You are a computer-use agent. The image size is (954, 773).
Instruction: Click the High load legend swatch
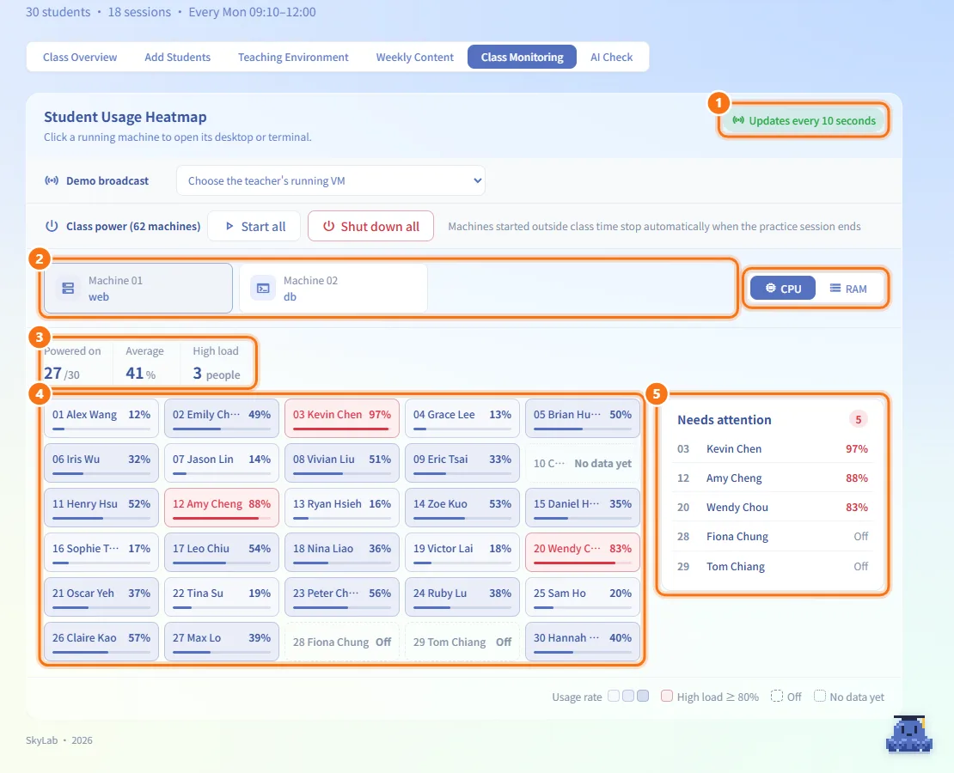pos(667,696)
